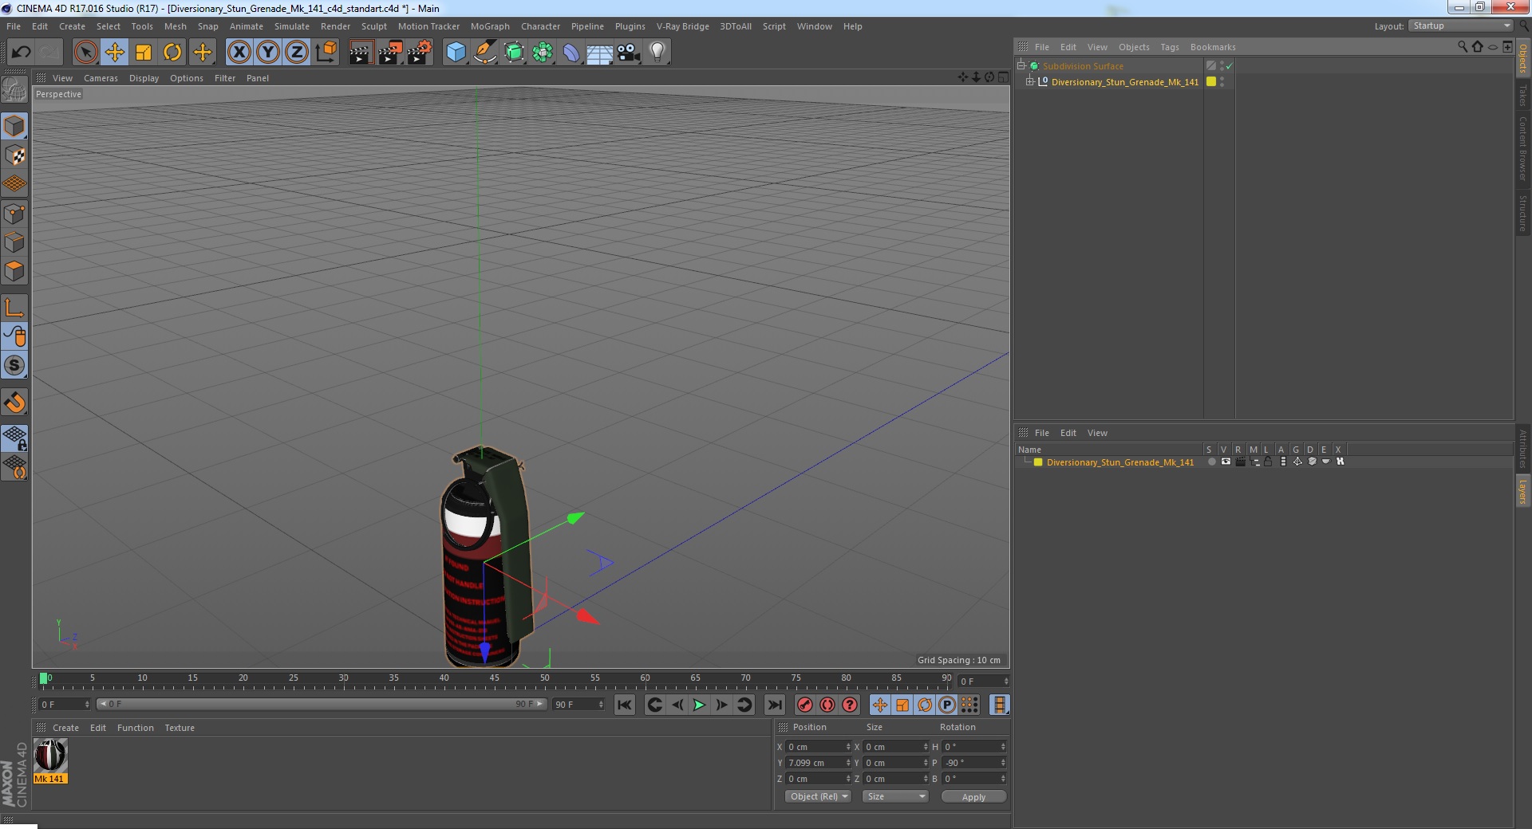Open Edit Render Settings icon
The height and width of the screenshot is (829, 1532).
(420, 53)
